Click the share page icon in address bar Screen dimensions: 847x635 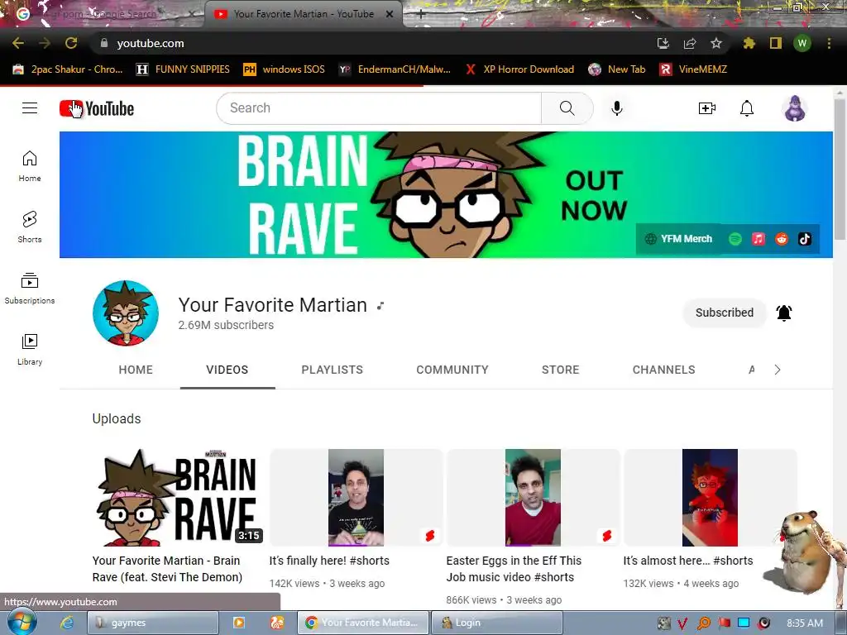pos(690,43)
